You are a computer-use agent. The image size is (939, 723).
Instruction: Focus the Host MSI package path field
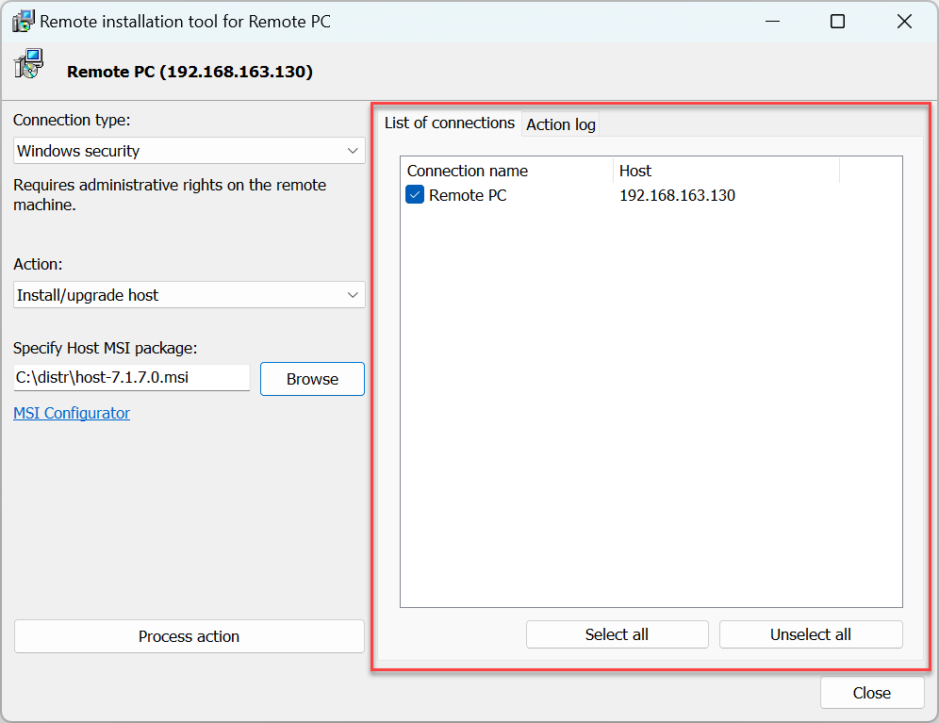pyautogui.click(x=131, y=378)
